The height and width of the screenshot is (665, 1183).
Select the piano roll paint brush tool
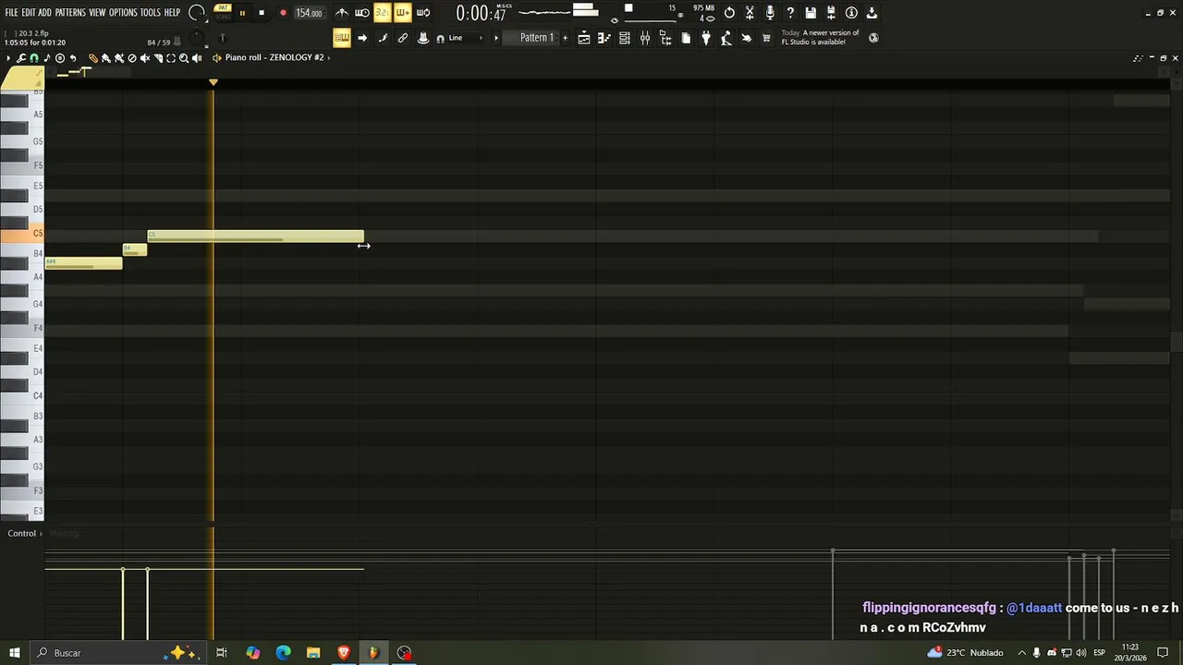(105, 58)
